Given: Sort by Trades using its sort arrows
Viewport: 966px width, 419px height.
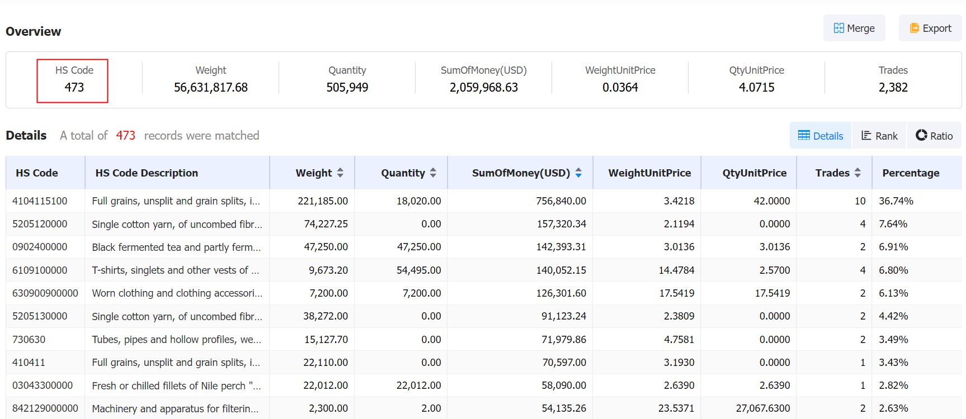Looking at the screenshot, I should click(857, 173).
